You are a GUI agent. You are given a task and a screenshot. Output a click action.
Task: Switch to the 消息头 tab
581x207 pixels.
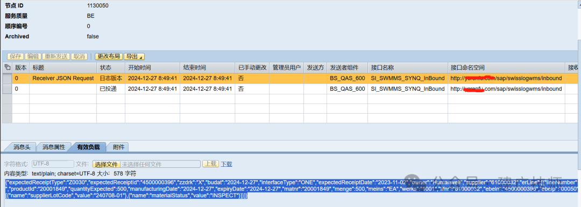[22, 147]
